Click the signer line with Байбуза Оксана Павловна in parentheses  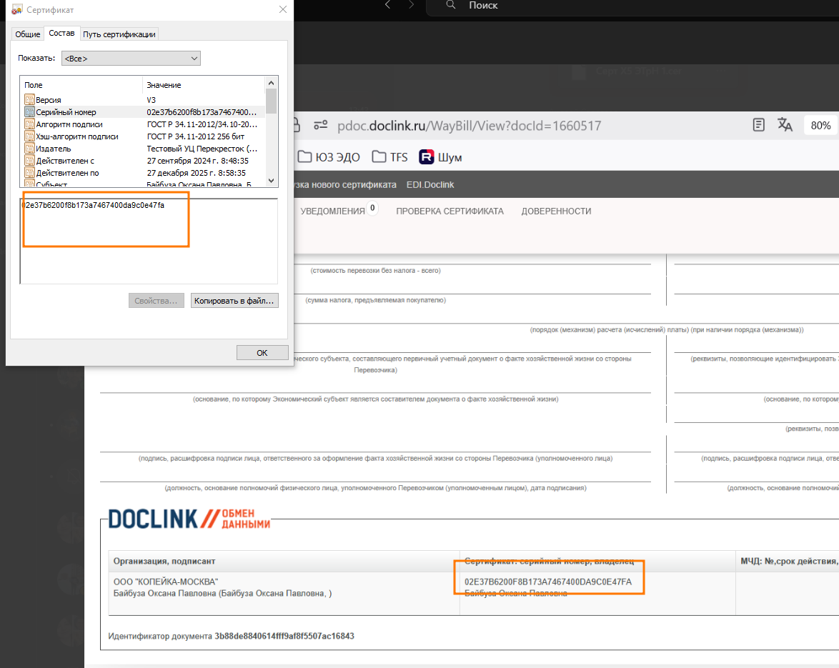[222, 594]
